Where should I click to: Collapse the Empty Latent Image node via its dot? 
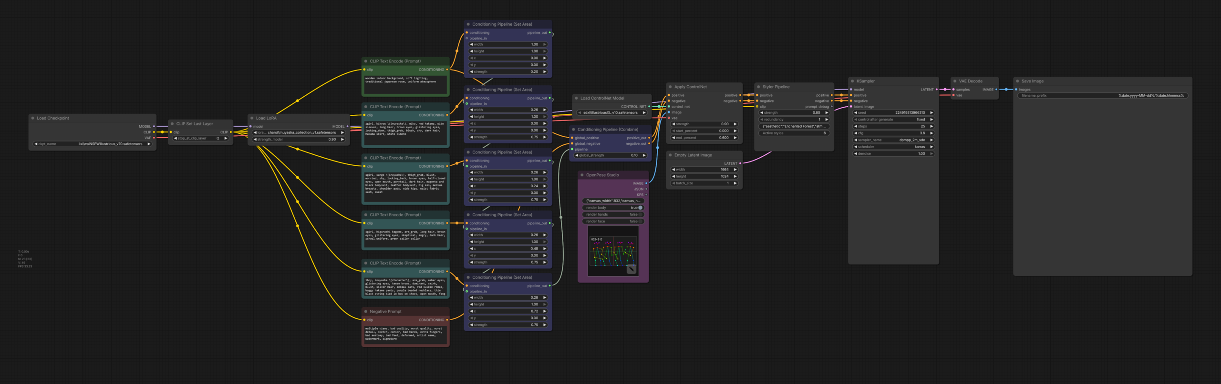point(670,155)
